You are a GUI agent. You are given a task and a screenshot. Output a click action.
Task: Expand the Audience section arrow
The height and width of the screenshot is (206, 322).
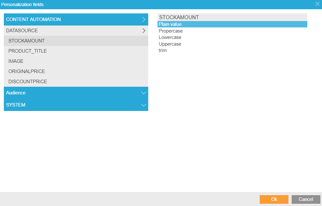tap(144, 93)
